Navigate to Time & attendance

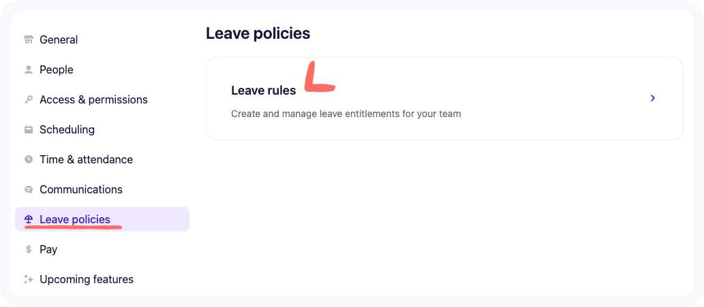(86, 159)
